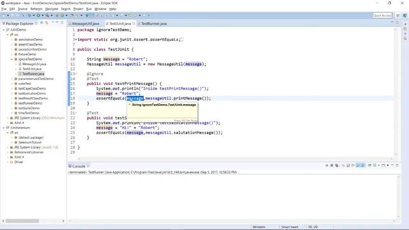409x230 pixels.
Task: Close the TestJUnit.java tab with X
Action: pyautogui.click(x=134, y=24)
